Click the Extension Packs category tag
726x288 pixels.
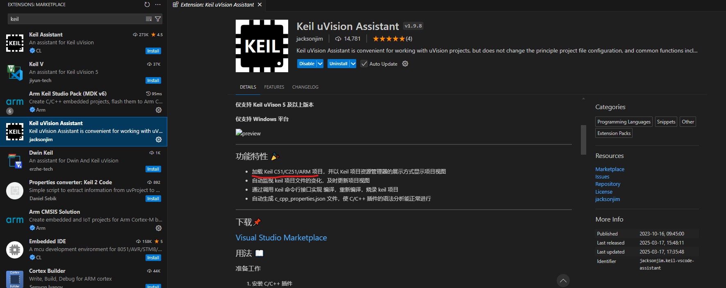[x=614, y=133]
